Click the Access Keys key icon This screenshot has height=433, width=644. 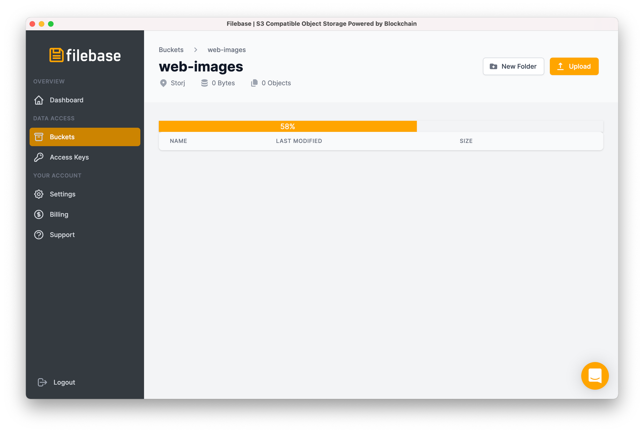39,157
